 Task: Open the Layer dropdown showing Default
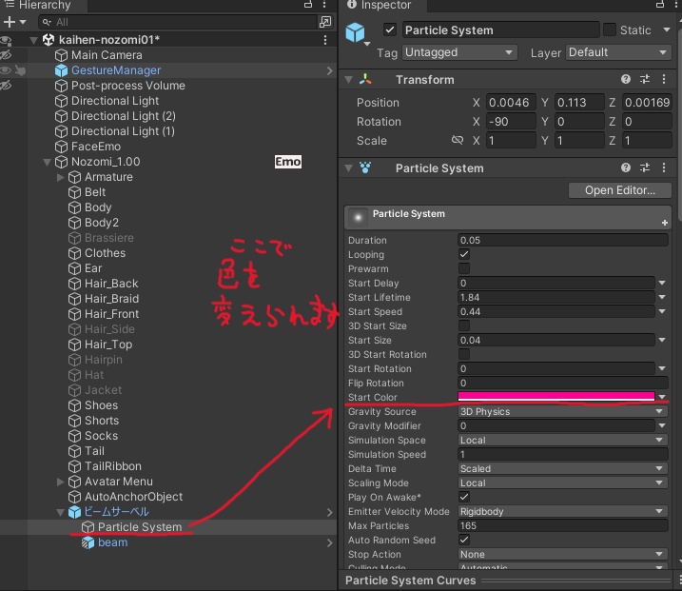point(618,52)
